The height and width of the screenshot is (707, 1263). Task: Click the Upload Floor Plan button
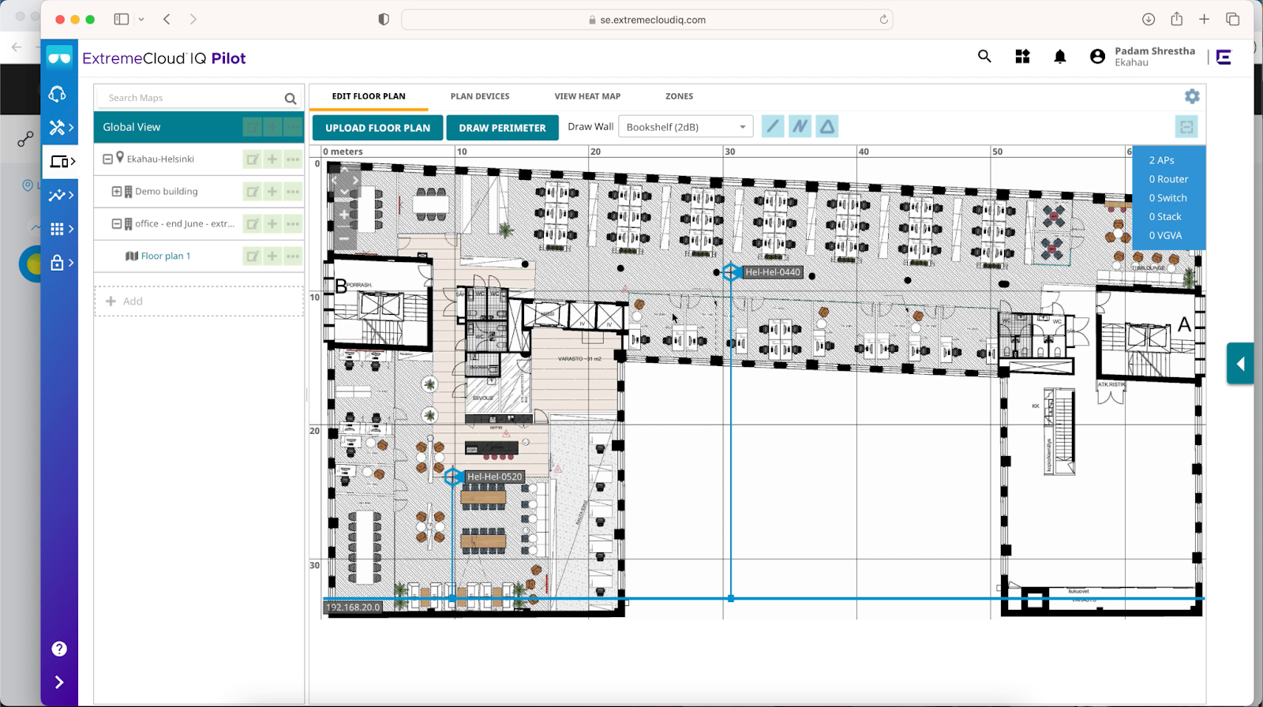[x=377, y=128]
